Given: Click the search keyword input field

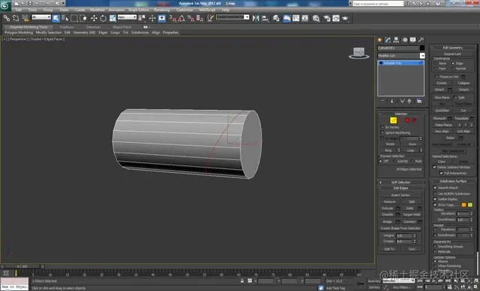Looking at the screenshot, I should click(378, 4).
